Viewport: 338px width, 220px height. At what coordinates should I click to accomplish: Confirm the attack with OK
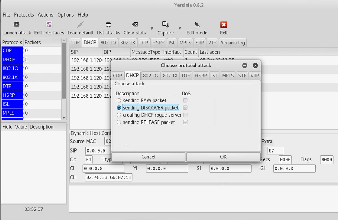coord(223,157)
